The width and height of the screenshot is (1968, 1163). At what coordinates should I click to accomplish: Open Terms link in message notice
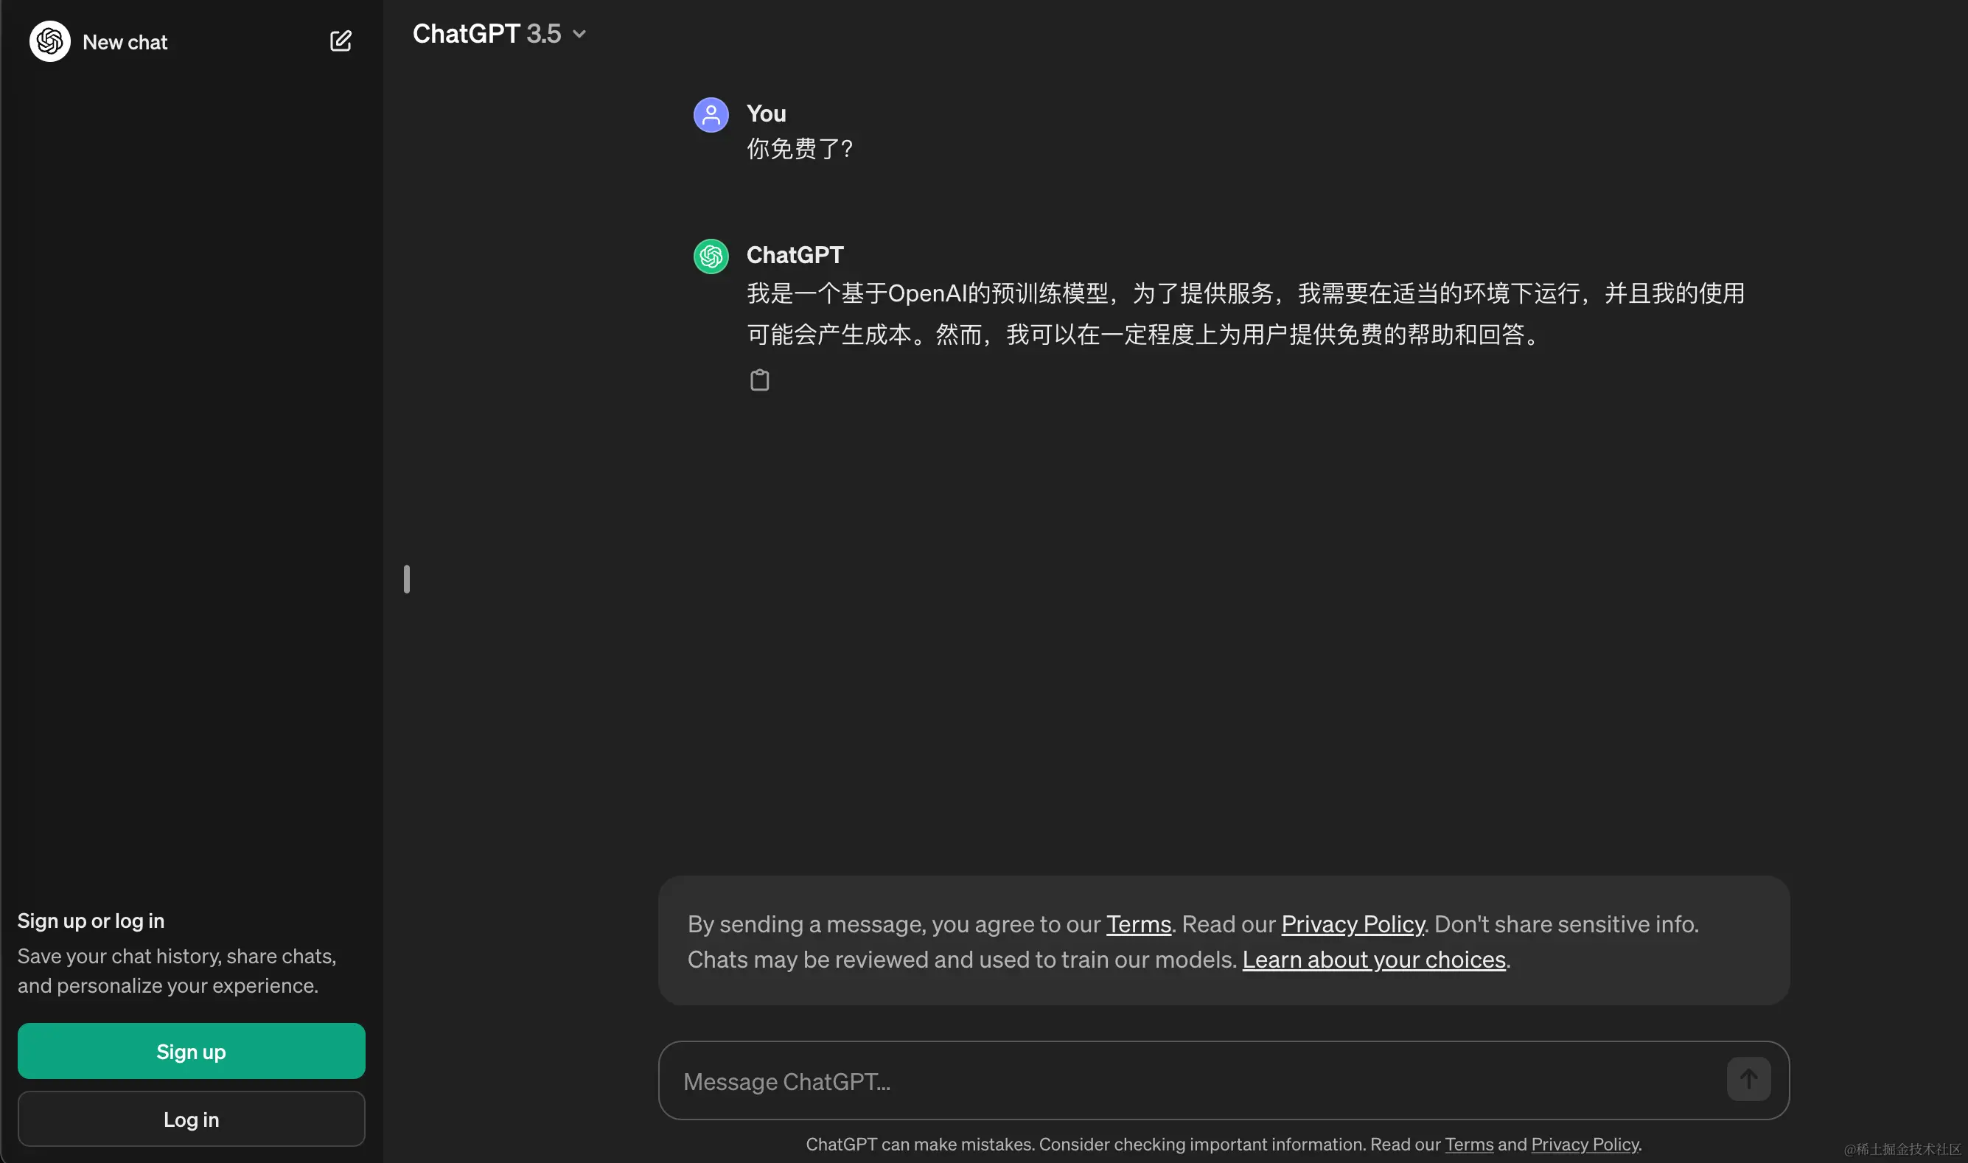coord(1138,924)
